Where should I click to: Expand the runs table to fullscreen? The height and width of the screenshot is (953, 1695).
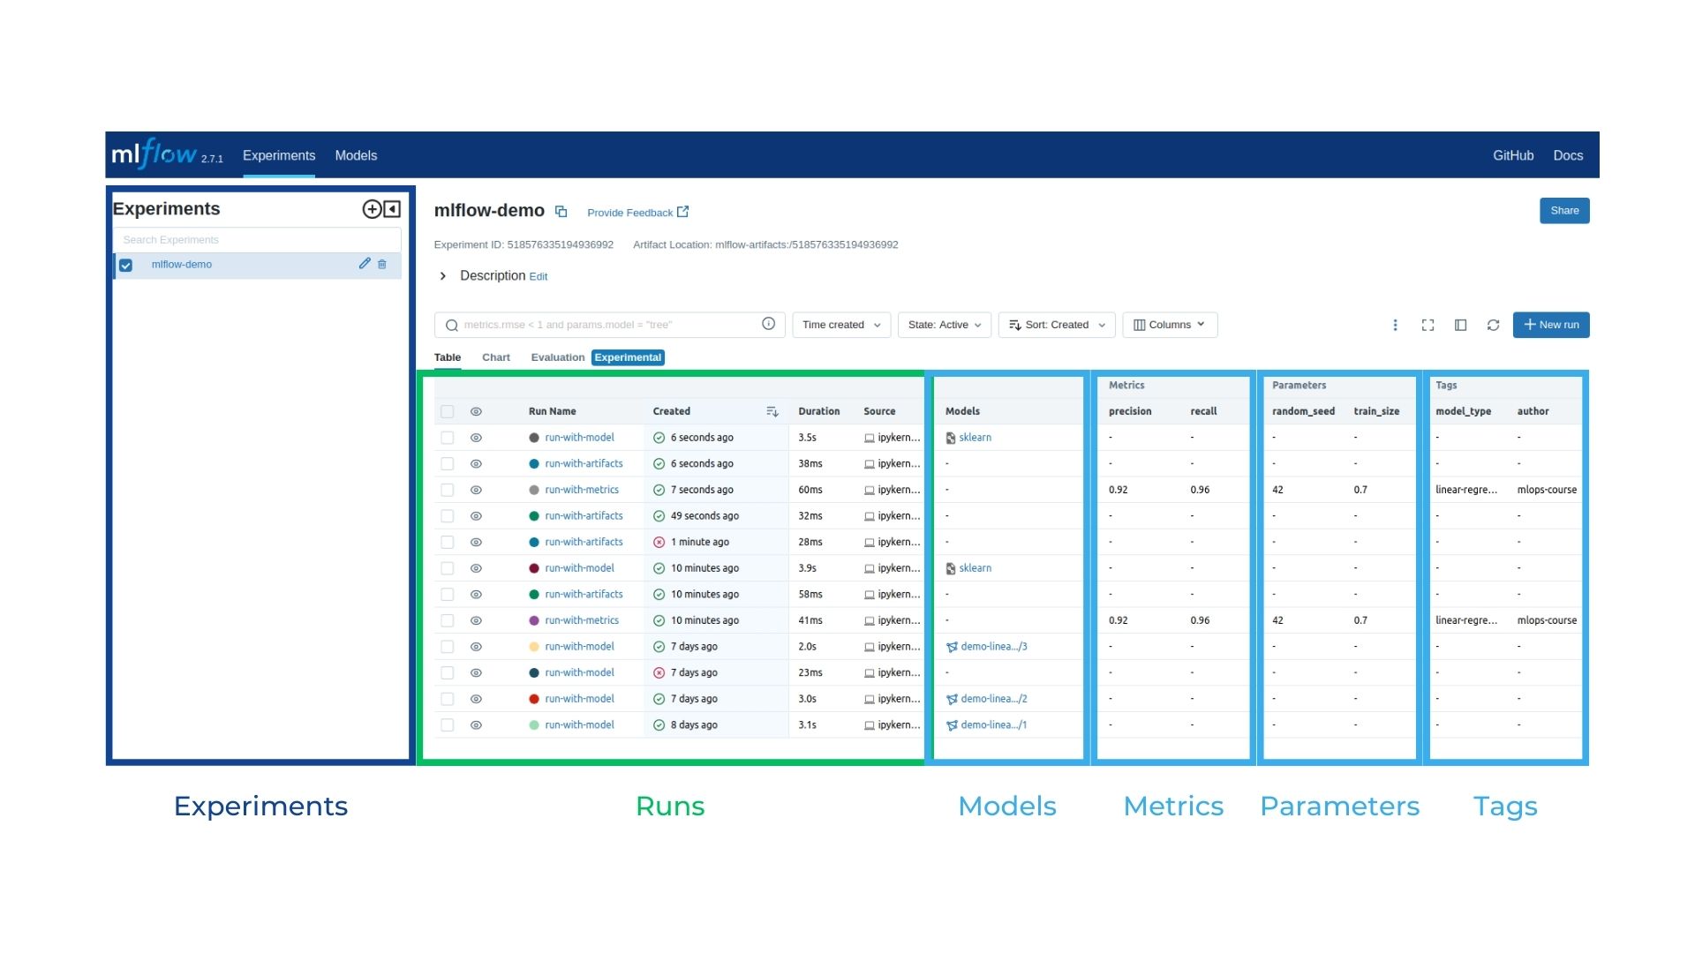point(1428,325)
